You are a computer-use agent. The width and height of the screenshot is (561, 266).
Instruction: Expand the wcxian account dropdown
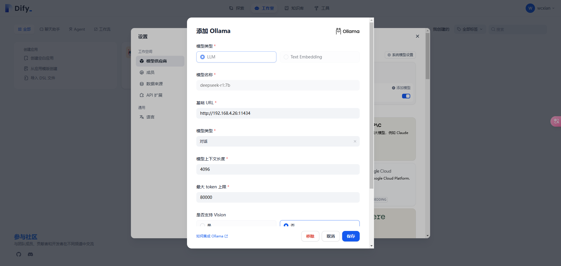click(x=546, y=8)
